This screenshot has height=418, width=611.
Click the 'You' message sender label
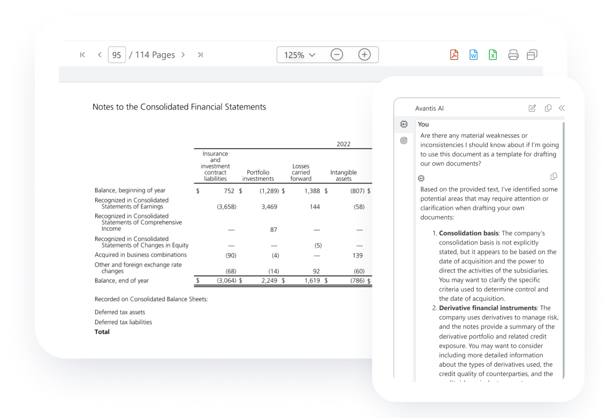click(x=424, y=124)
